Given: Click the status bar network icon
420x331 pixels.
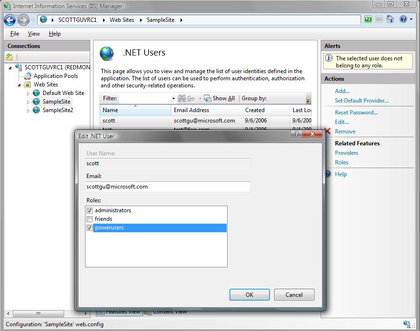Looking at the screenshot, I should 407,324.
